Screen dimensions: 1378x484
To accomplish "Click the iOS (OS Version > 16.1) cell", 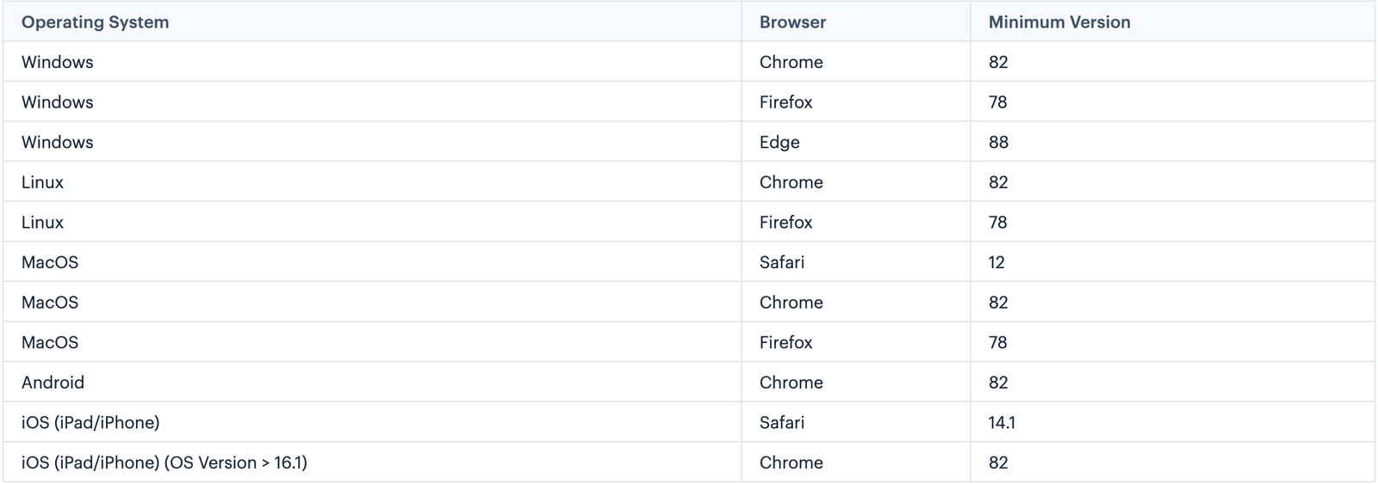I will (164, 463).
